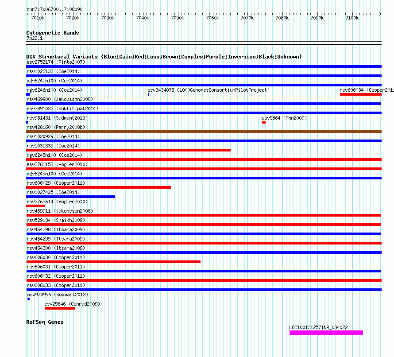Click nsv529034 (Shaikh2009) label
Viewport: 394px width, 357px height.
(56, 220)
